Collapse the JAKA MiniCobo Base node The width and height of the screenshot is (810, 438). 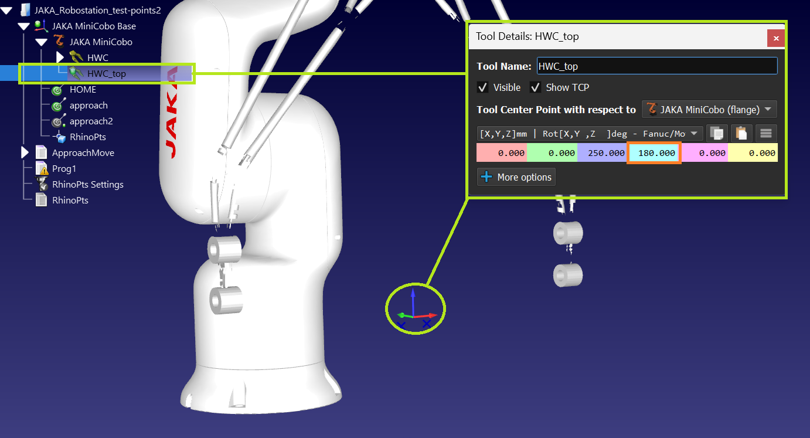tap(23, 26)
